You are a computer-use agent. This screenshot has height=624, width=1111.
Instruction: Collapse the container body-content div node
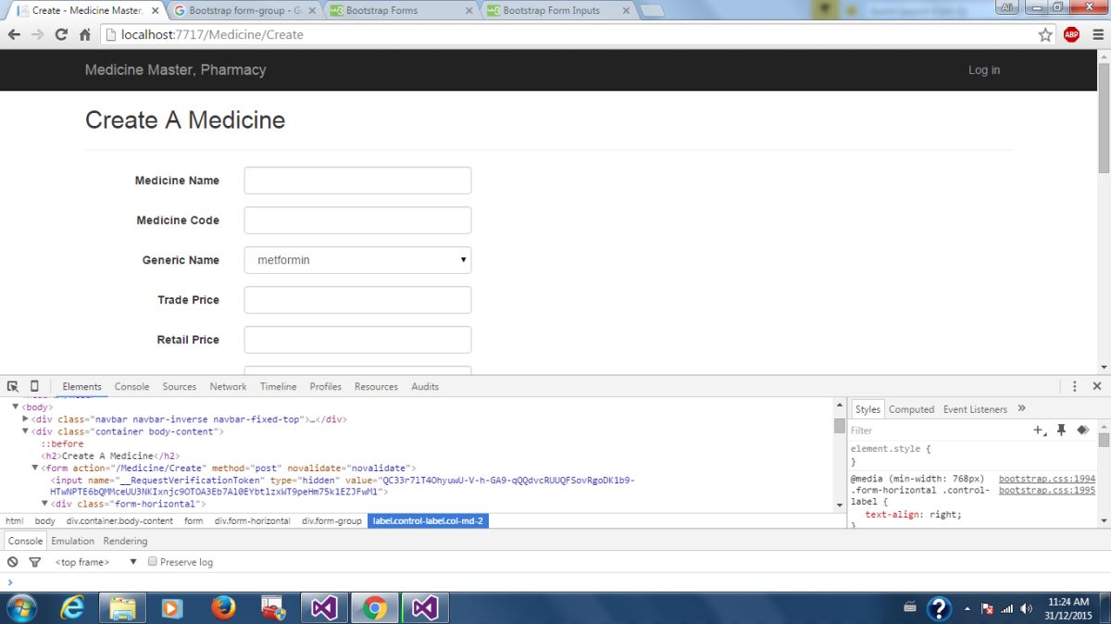[x=26, y=431]
